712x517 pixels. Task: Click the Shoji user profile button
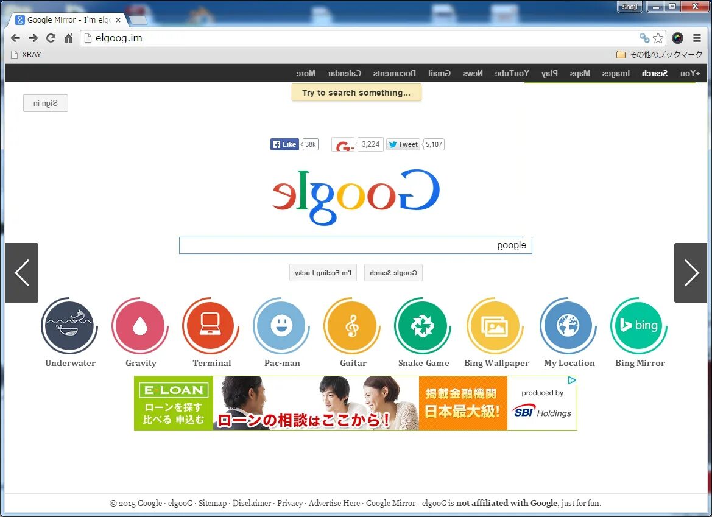pos(630,7)
